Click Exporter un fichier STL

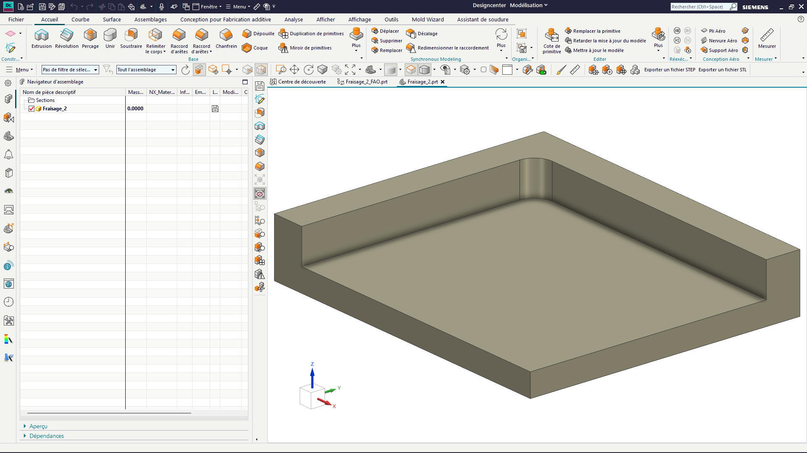723,70
